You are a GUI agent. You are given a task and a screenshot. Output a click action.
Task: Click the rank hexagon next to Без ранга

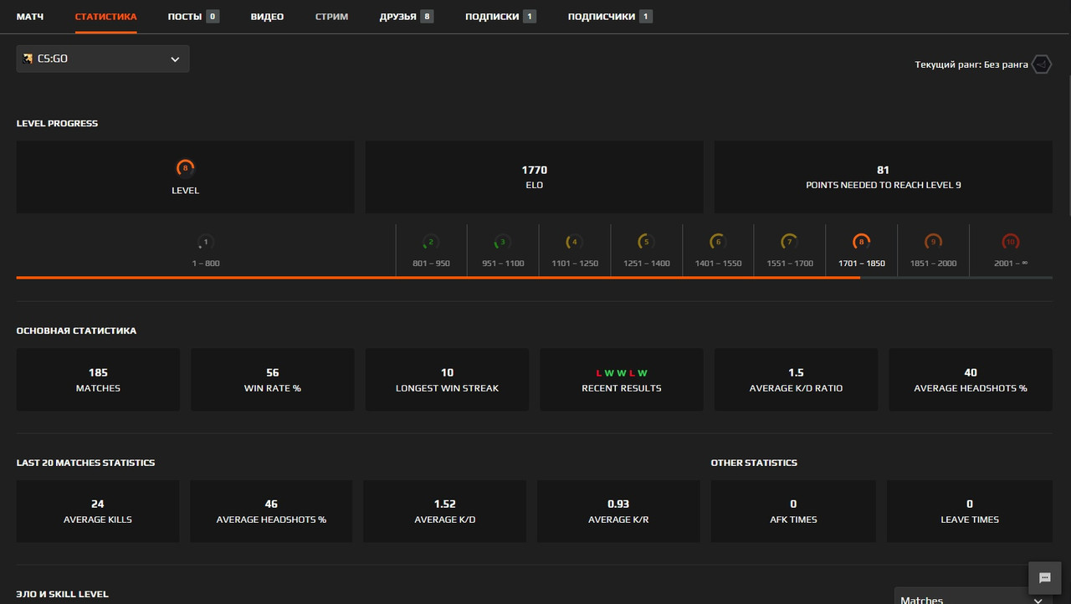point(1041,64)
